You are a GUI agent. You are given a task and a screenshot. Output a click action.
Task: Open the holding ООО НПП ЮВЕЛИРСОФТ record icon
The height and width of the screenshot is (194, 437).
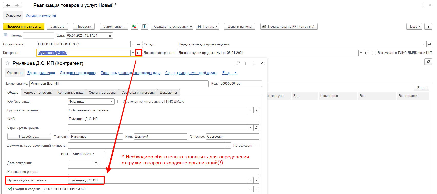pos(256,189)
